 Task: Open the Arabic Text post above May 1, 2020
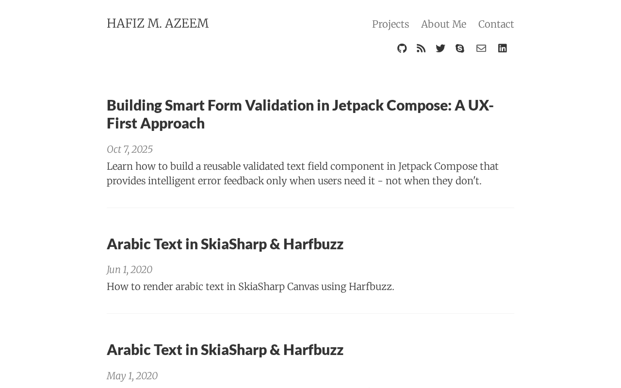(x=225, y=349)
